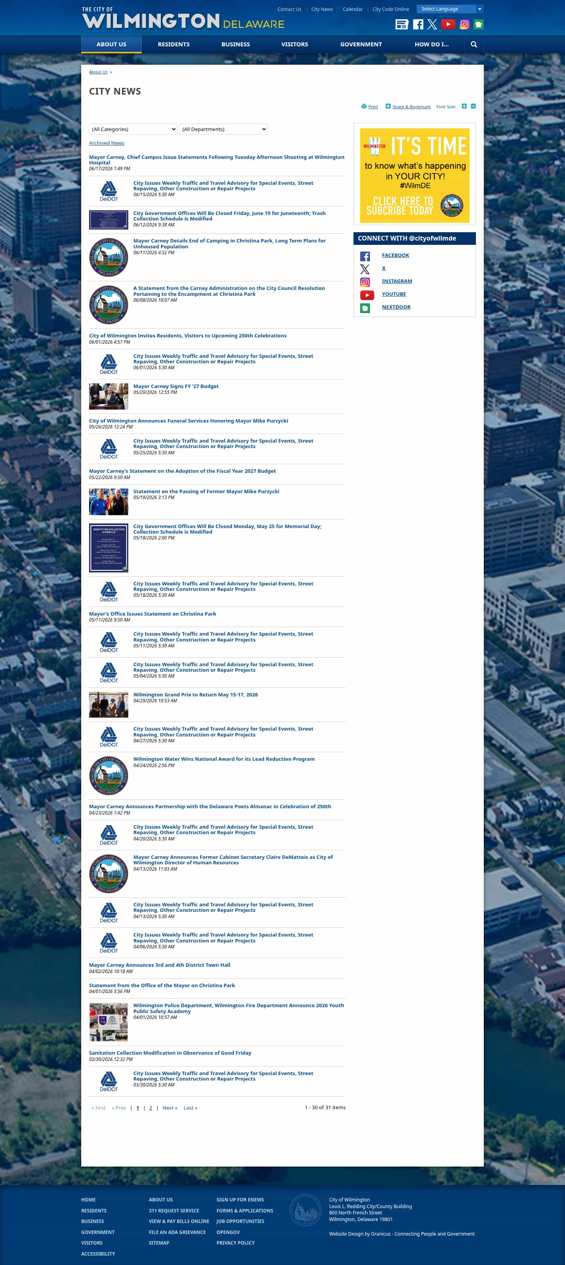Image resolution: width=565 pixels, height=1265 pixels.
Task: Click the Nextdoor icon in Connect panel
Action: point(365,308)
